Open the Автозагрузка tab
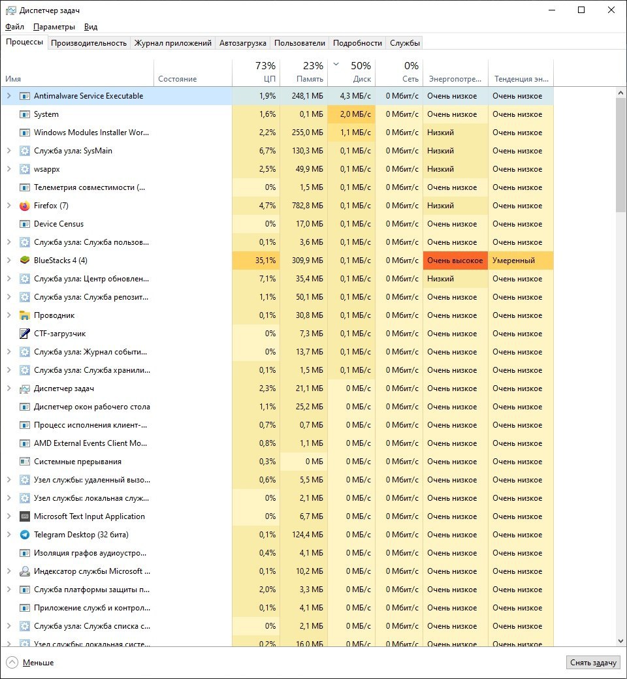The image size is (627, 679). tap(243, 43)
